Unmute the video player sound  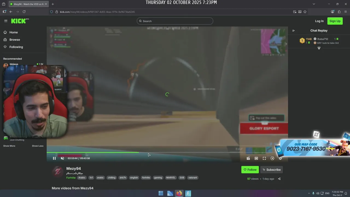coord(62,158)
